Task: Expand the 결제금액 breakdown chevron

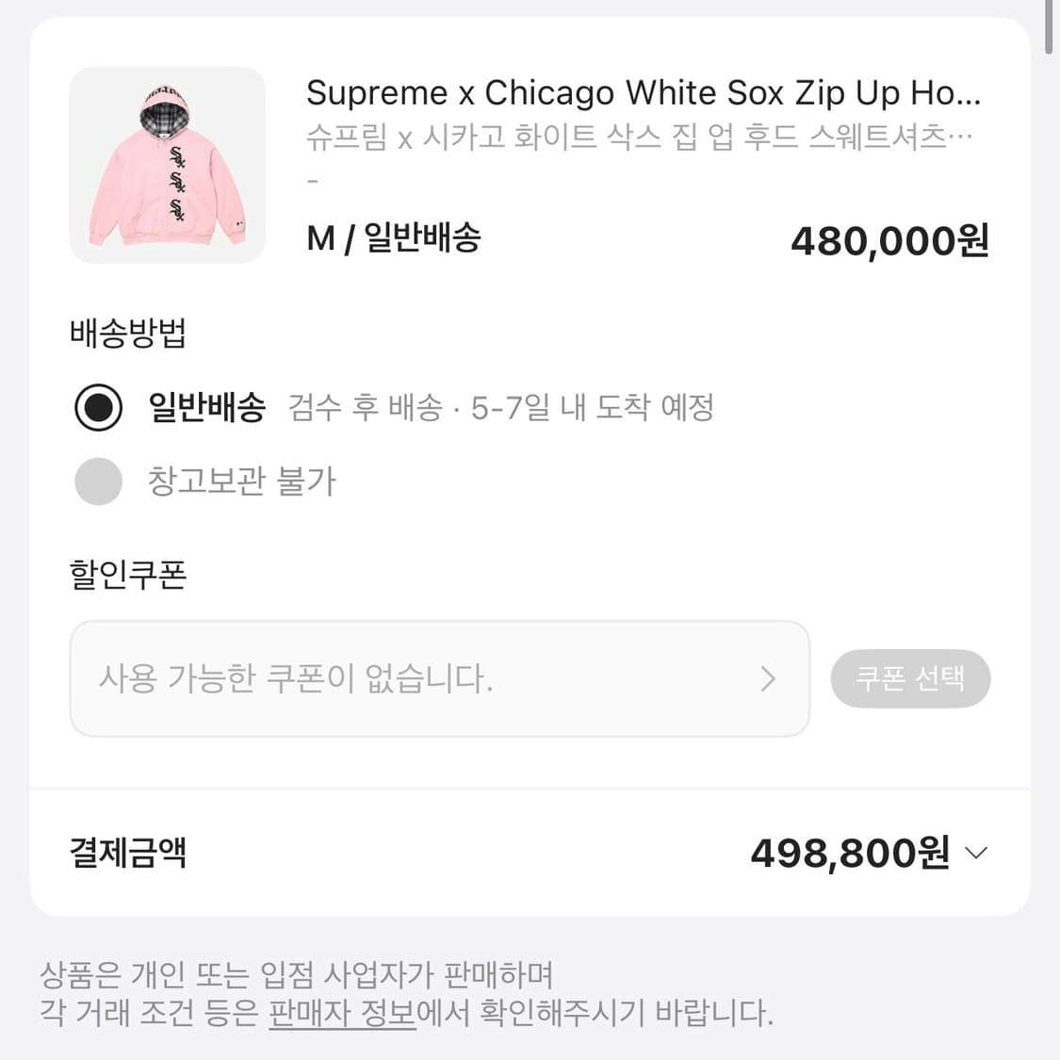Action: coord(977,854)
